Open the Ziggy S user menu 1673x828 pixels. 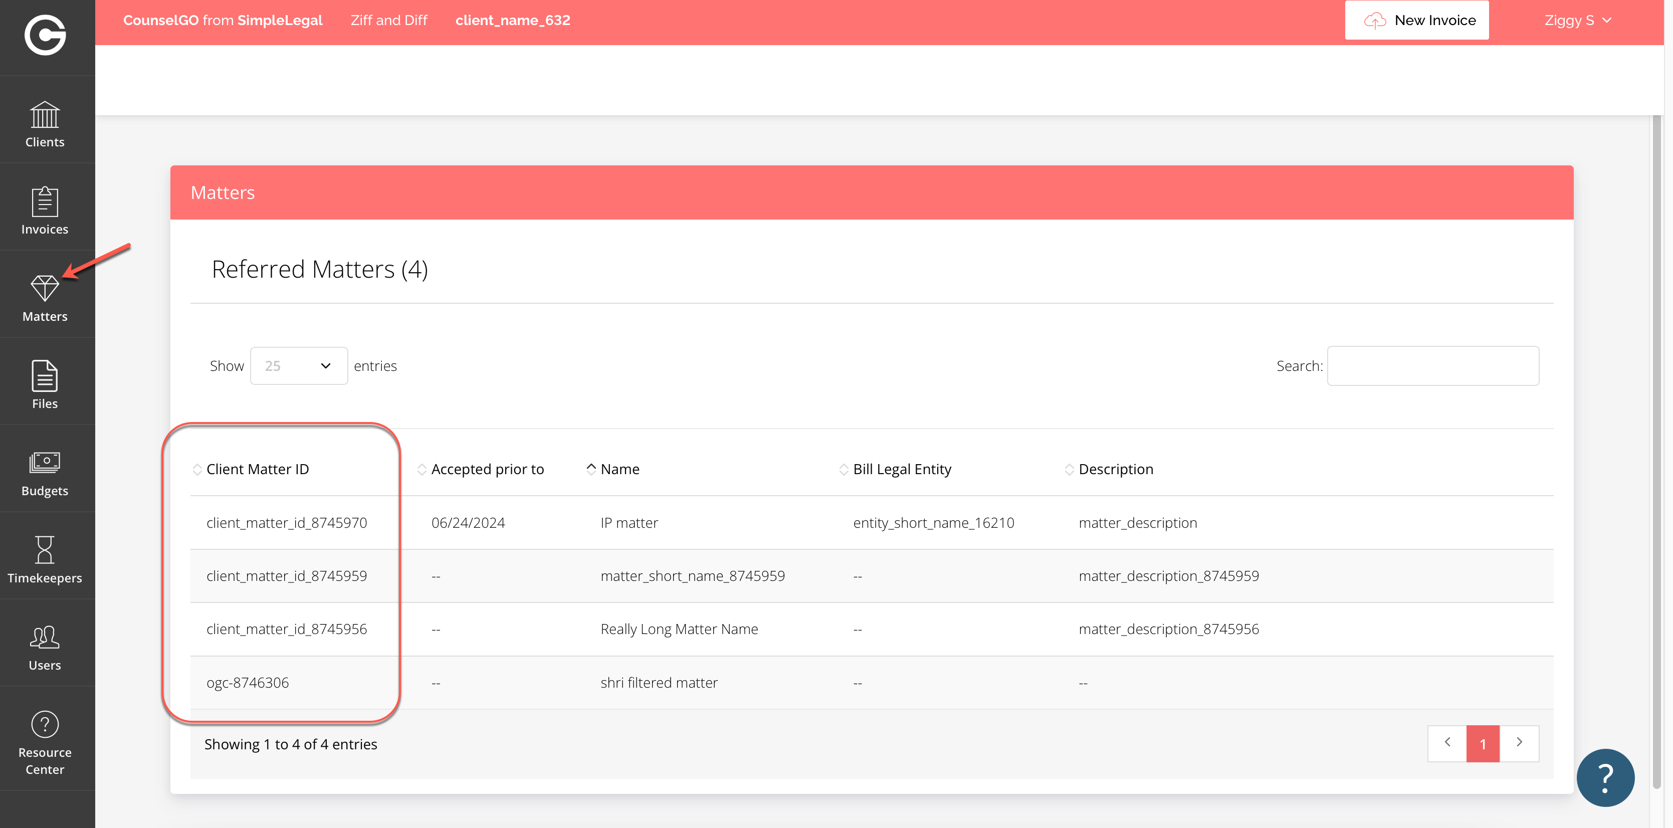1577,20
